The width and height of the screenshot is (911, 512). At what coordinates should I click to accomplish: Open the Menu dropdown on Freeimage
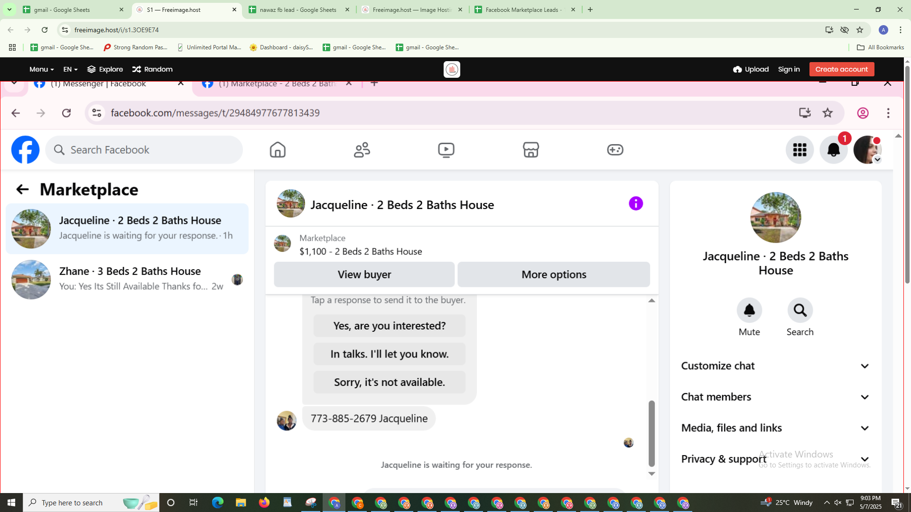click(x=41, y=69)
